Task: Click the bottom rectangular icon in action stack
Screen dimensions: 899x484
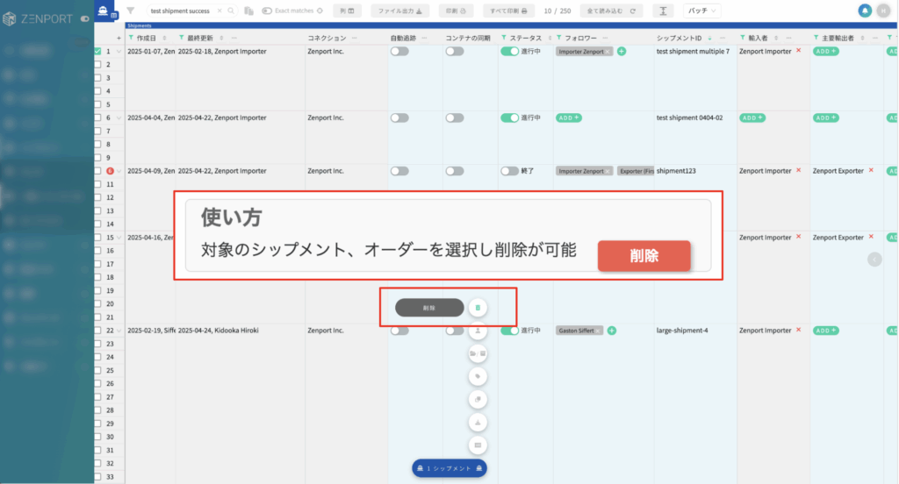Action: [478, 445]
